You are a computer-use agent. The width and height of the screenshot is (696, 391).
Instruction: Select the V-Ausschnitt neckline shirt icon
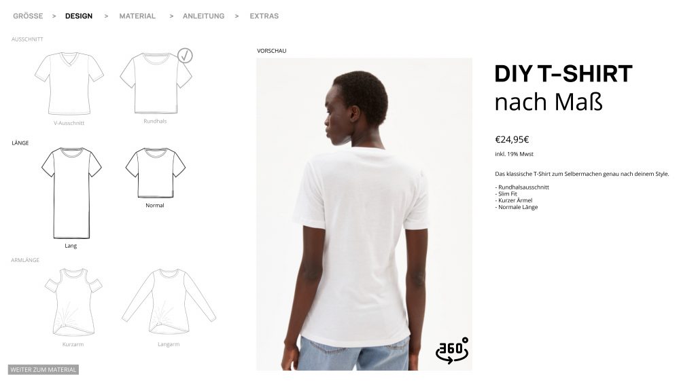69,83
